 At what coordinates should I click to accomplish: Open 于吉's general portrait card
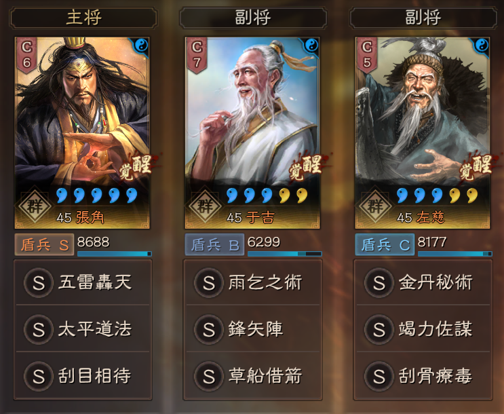pos(252,132)
